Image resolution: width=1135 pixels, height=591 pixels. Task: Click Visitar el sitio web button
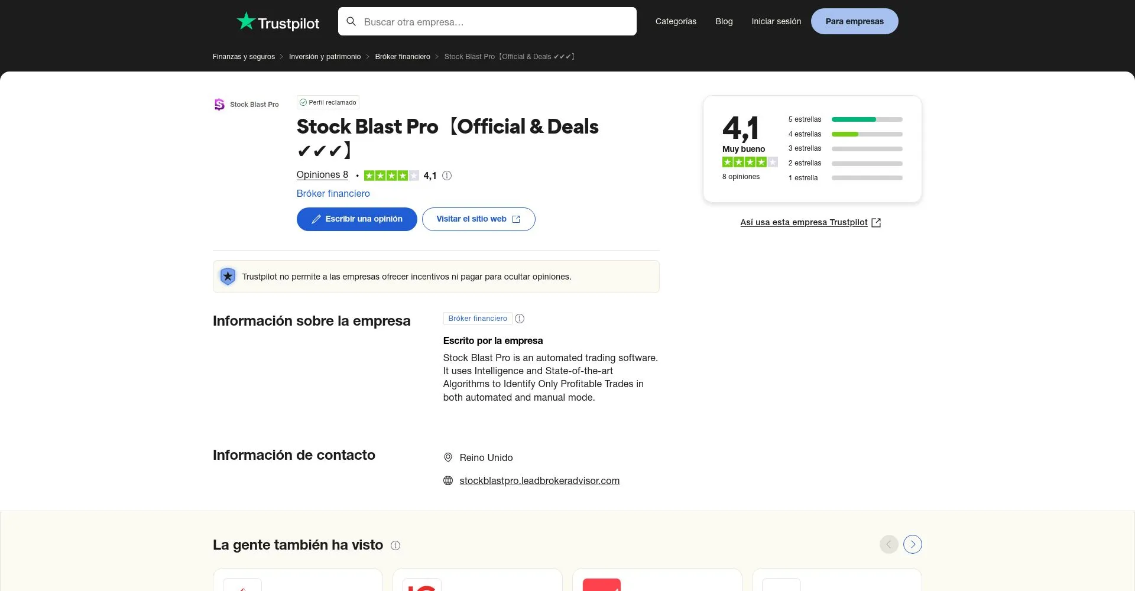478,219
